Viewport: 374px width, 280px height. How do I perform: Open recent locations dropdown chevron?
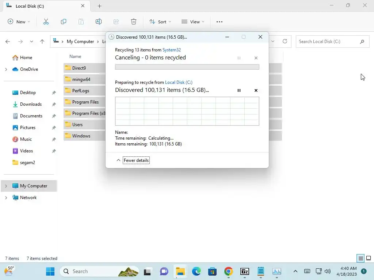(x=31, y=42)
